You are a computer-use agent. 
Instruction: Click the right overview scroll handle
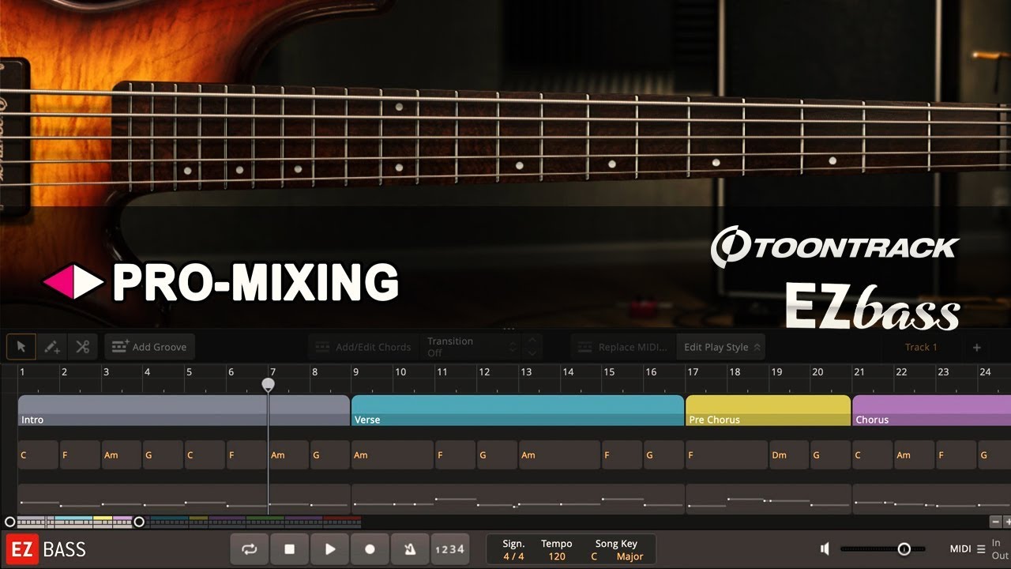pyautogui.click(x=139, y=522)
